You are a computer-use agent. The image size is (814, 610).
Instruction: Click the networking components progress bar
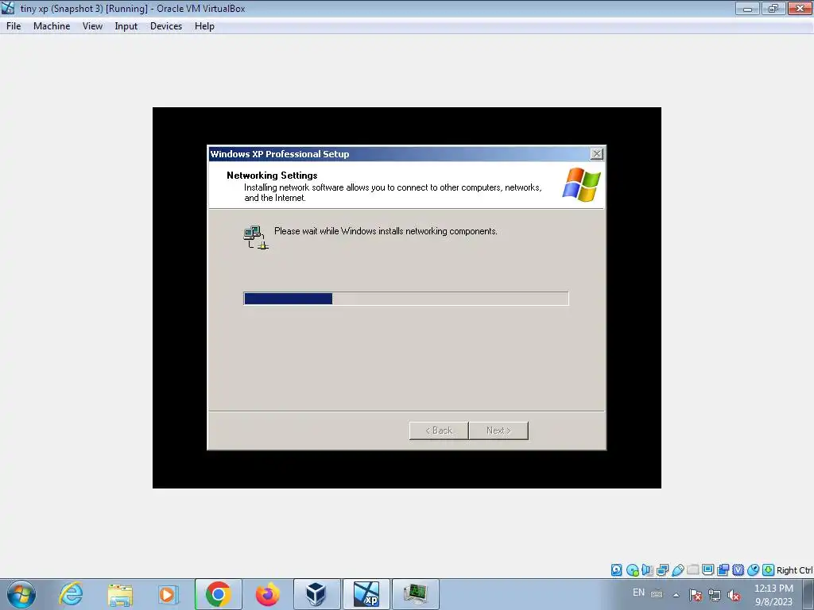(406, 299)
